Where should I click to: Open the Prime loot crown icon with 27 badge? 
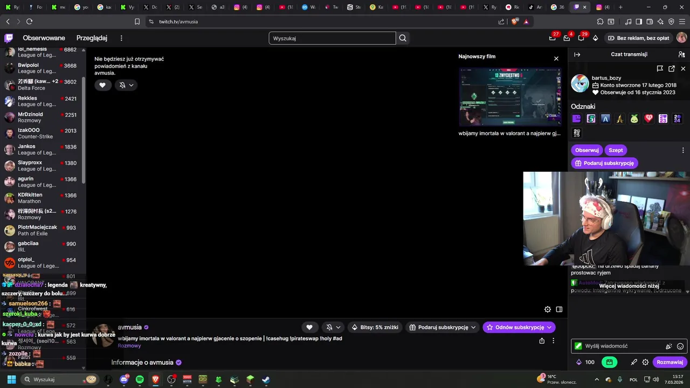[553, 38]
